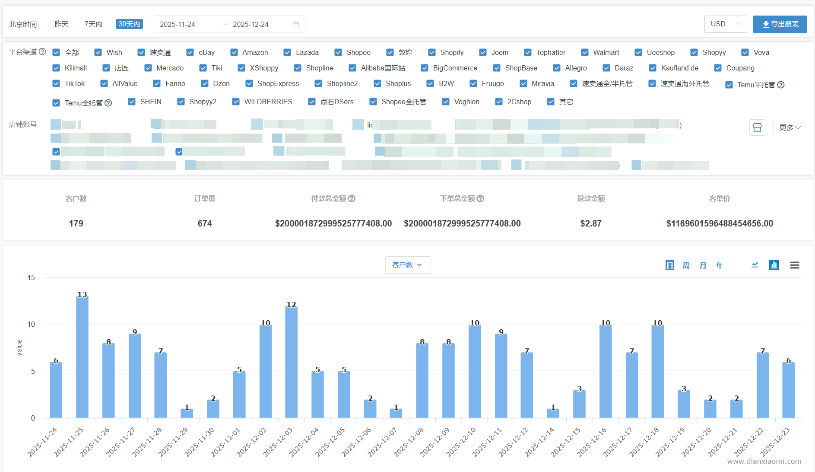This screenshot has width=815, height=472.
Task: Open calendar icon in date range field
Action: 296,24
